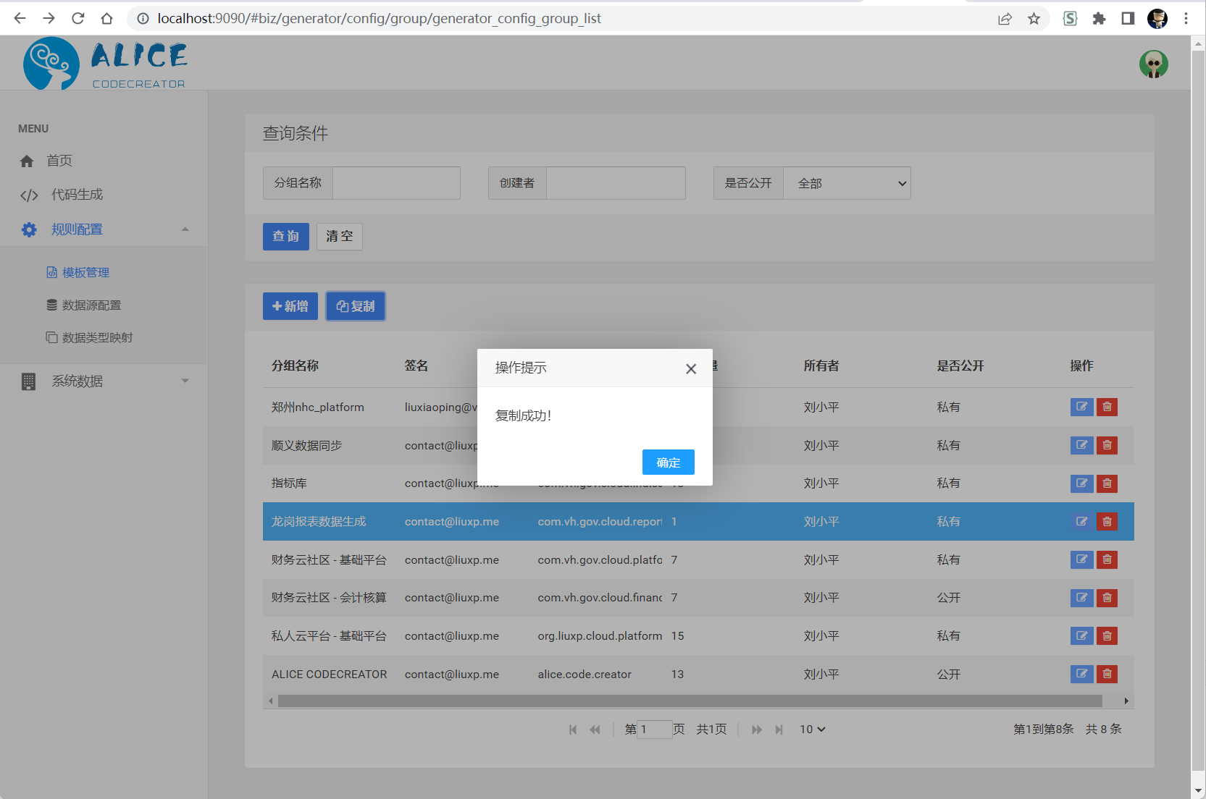
Task: Click the browser bookmark star icon
Action: click(1034, 19)
